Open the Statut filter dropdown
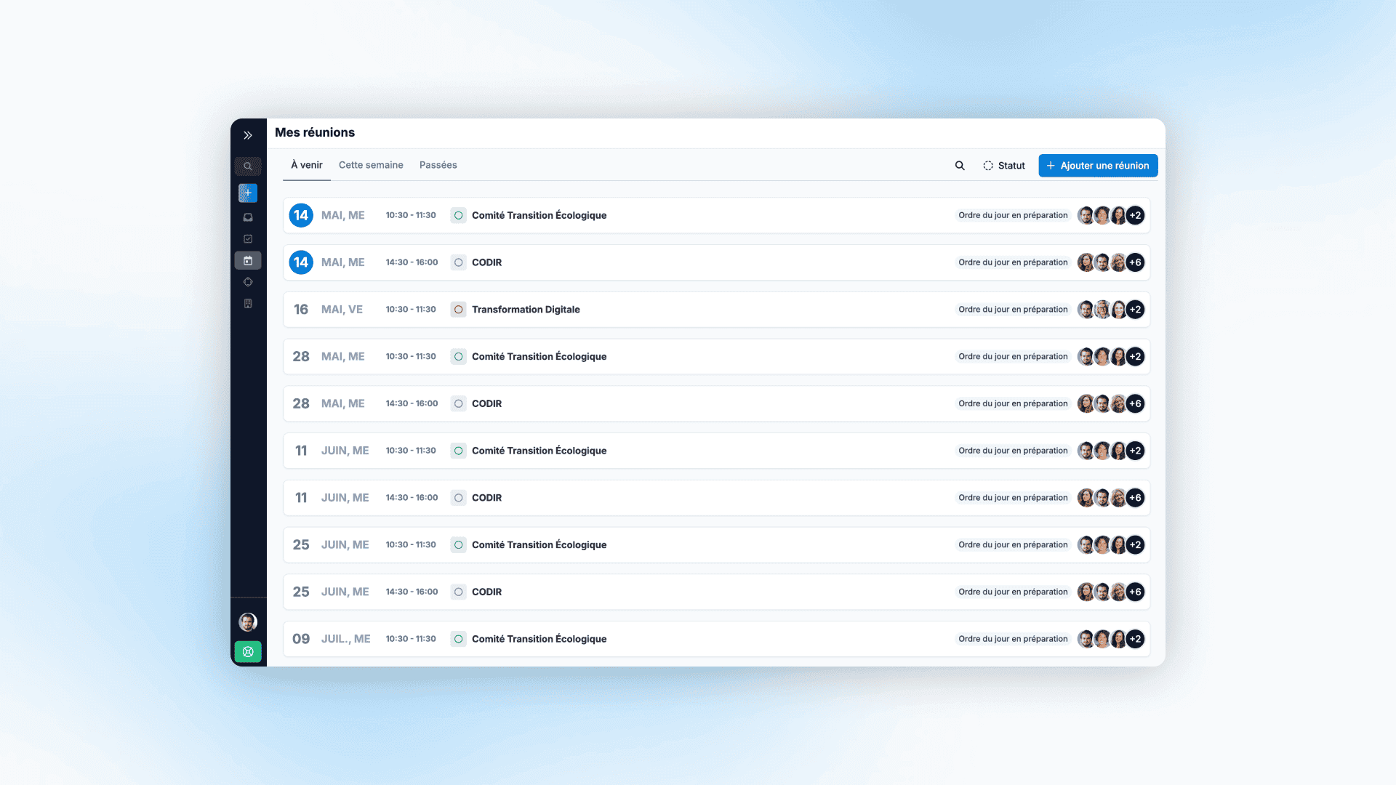This screenshot has height=785, width=1396. point(1004,166)
